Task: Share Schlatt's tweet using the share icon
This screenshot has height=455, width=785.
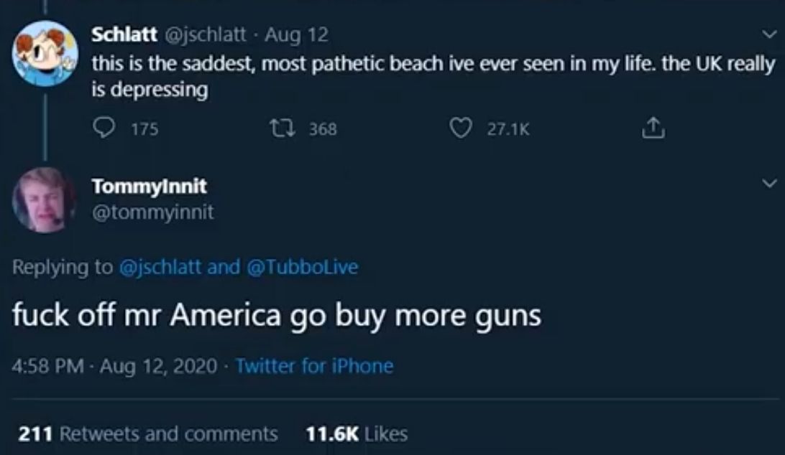Action: [651, 128]
